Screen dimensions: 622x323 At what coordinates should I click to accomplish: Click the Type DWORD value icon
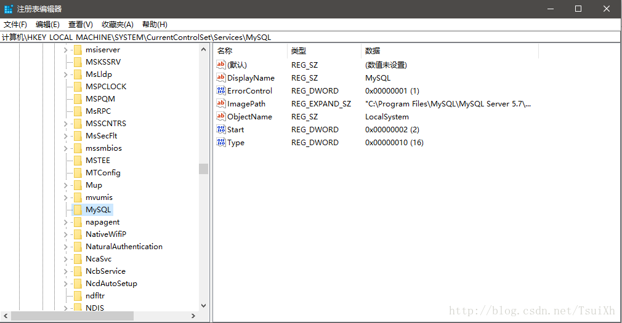[221, 142]
